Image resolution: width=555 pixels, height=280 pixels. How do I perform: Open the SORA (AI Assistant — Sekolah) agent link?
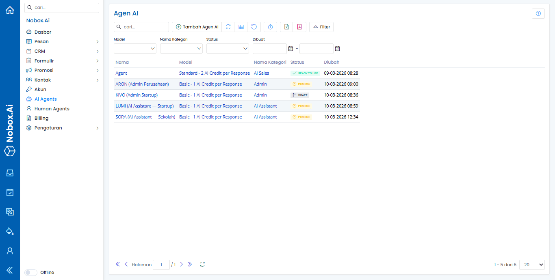[x=145, y=117]
